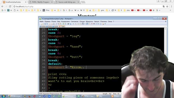174x98 pixels.
Task: Click the scroll-up arrow in Notepad++ editor
Action: pyautogui.click(x=165, y=29)
